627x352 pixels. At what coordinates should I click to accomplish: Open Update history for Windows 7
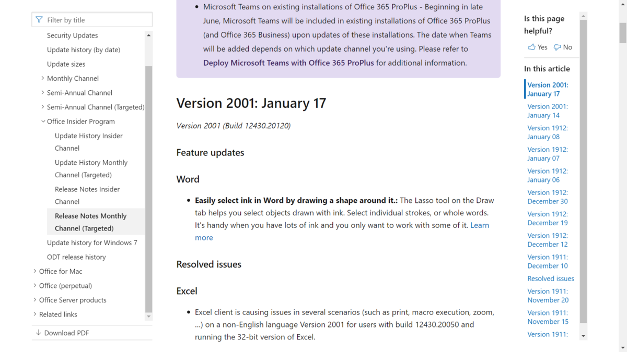click(x=92, y=242)
